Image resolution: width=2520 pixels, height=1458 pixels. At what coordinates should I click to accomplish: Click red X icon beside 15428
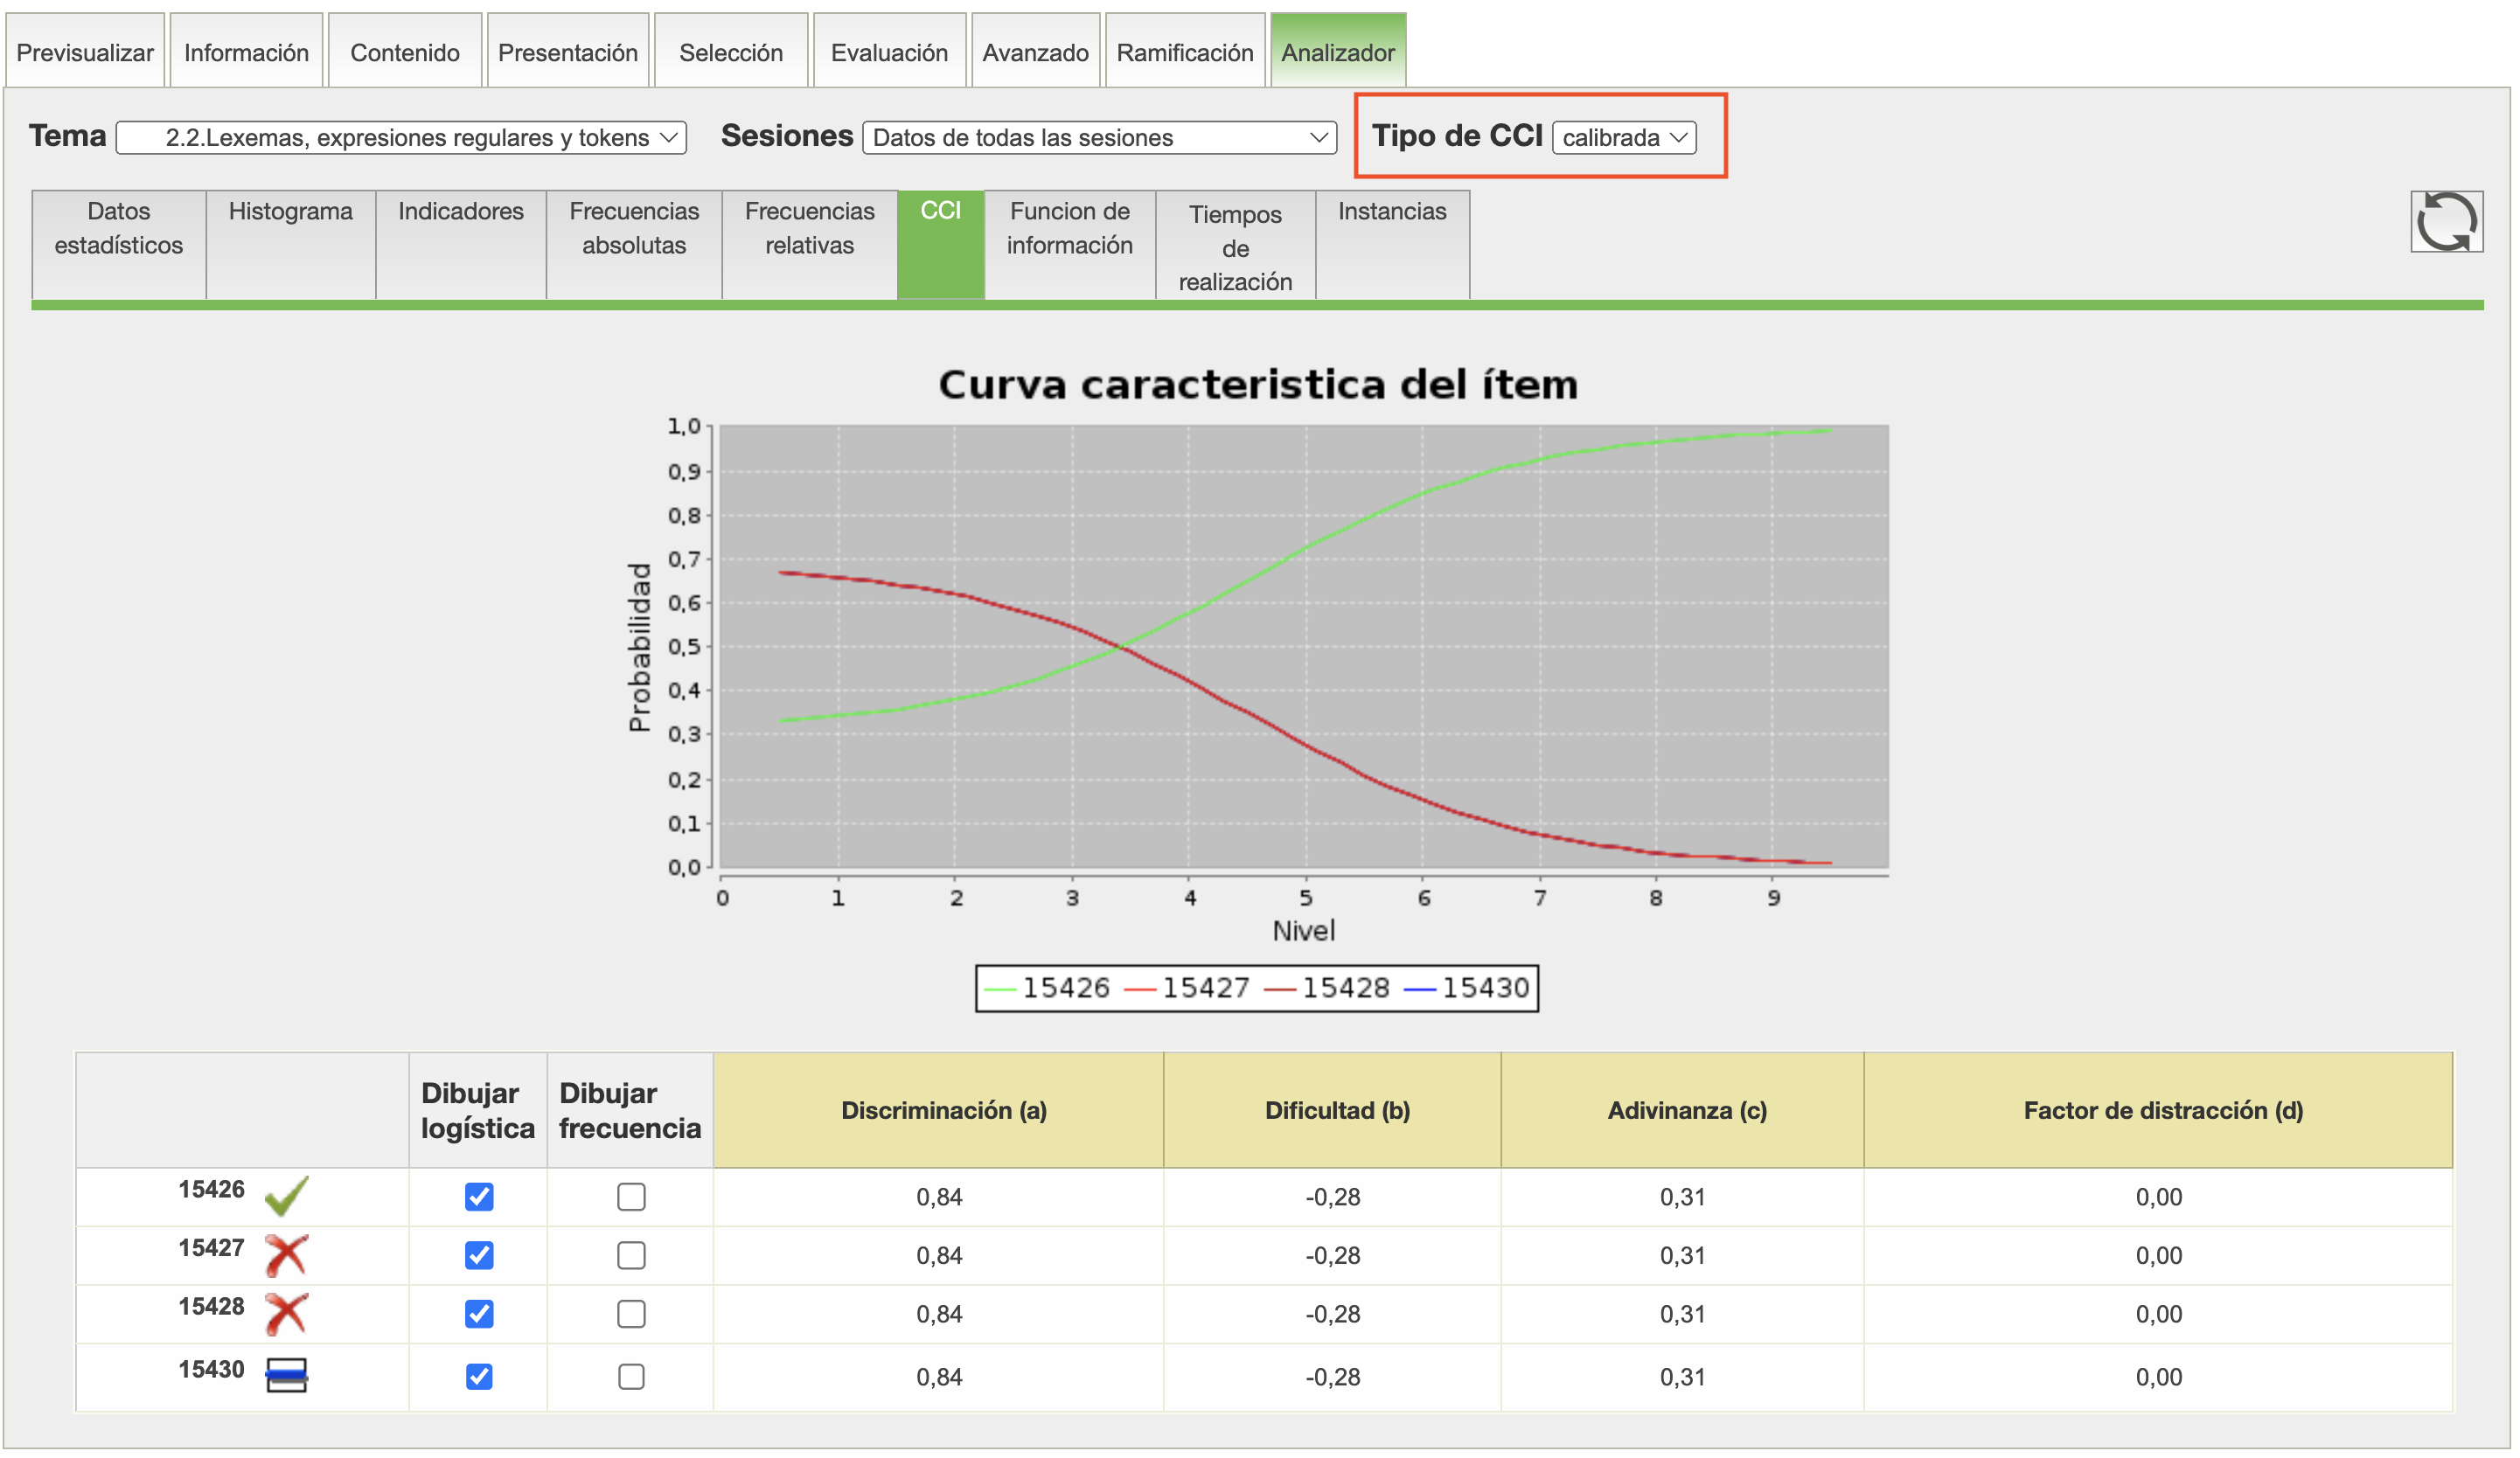pyautogui.click(x=286, y=1313)
